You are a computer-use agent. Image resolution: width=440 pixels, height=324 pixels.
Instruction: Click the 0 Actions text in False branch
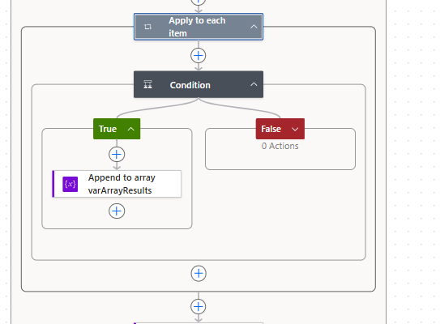tap(280, 146)
